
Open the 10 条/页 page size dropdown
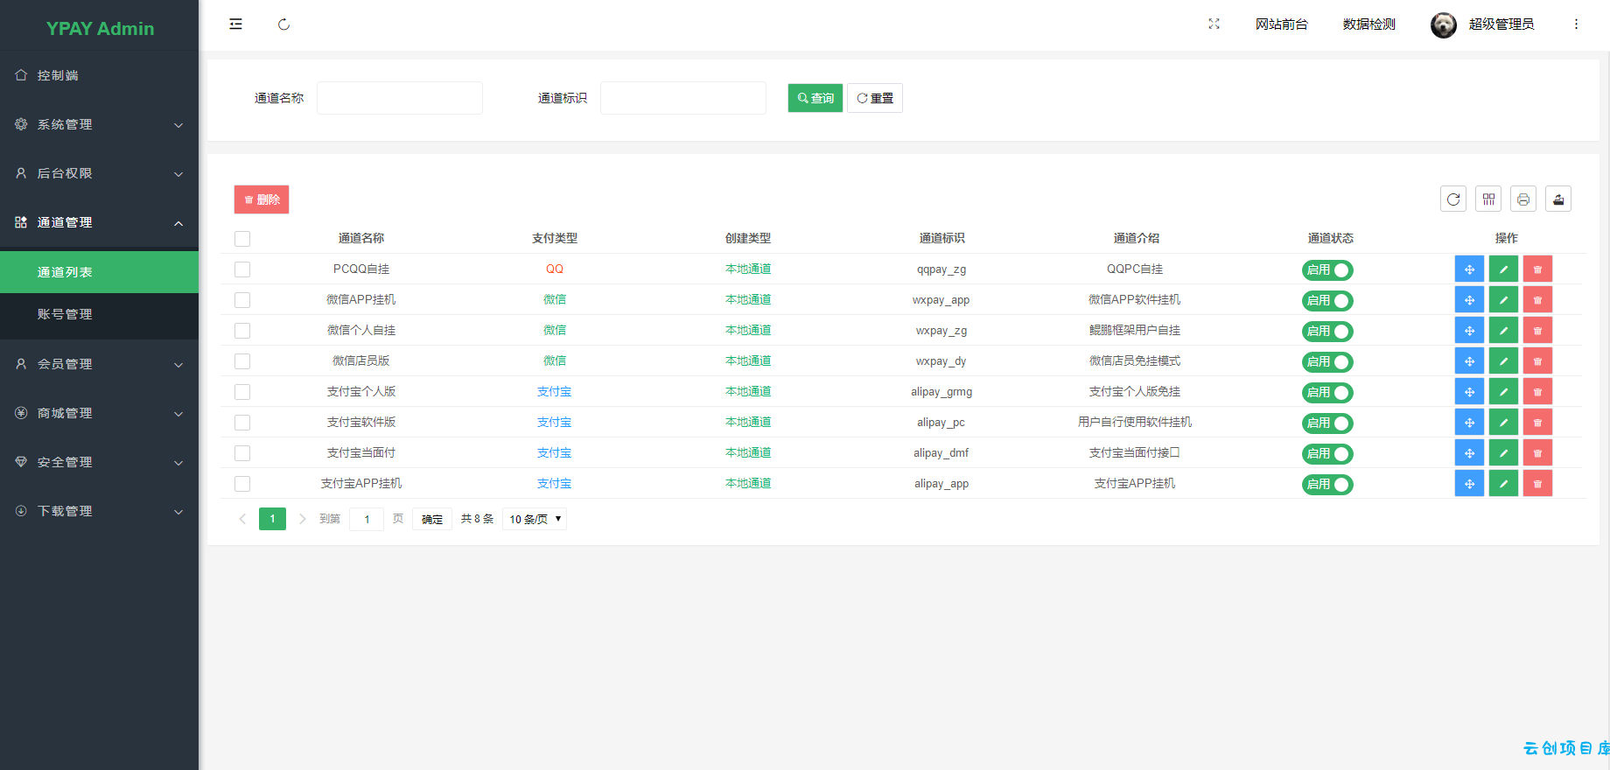click(535, 519)
